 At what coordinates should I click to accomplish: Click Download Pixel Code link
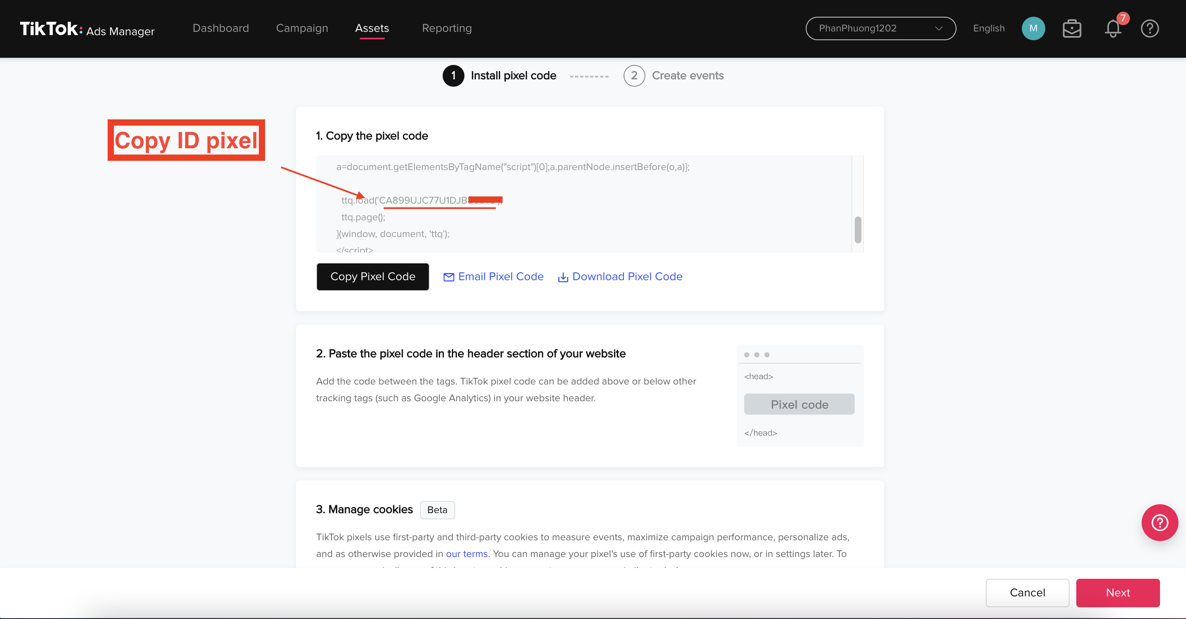coord(620,276)
